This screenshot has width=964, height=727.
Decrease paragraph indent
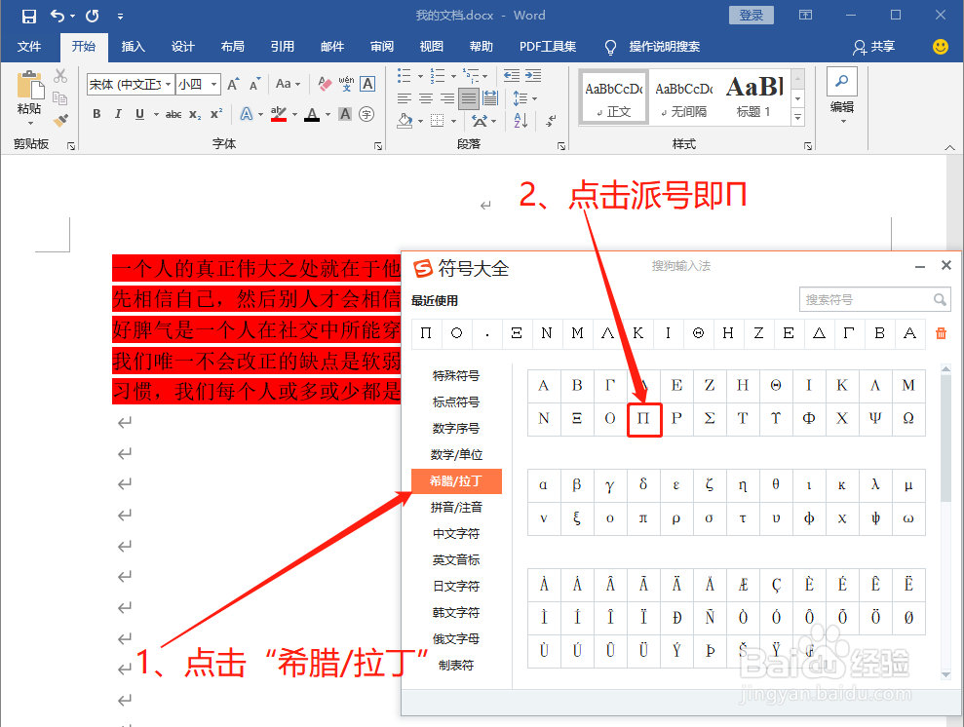click(x=512, y=76)
